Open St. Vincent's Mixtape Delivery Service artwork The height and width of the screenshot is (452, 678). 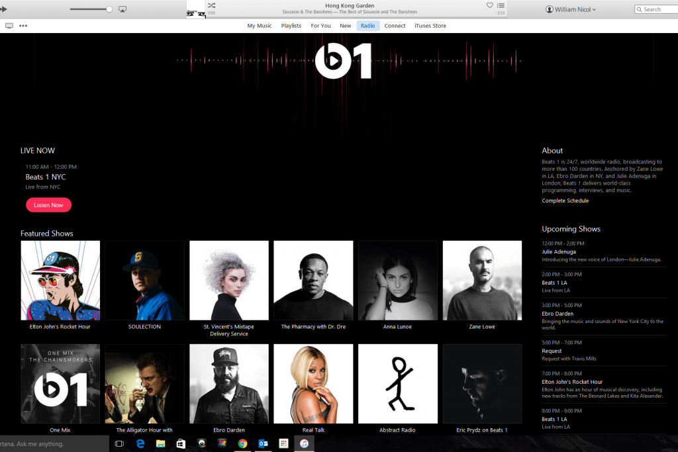point(229,281)
